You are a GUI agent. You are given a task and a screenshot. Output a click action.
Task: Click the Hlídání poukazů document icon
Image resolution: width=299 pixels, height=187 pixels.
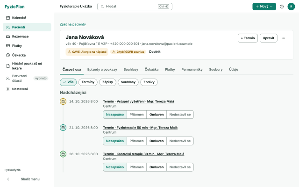8,66
